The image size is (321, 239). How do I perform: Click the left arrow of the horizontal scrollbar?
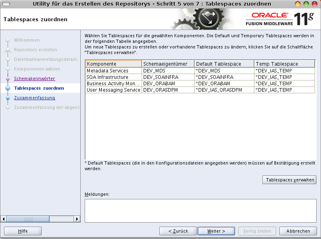pos(4,219)
